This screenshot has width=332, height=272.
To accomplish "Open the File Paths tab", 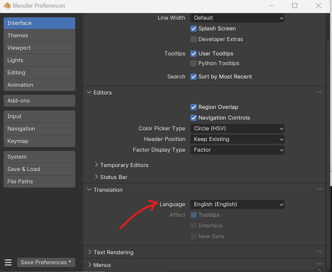I will 39,181.
